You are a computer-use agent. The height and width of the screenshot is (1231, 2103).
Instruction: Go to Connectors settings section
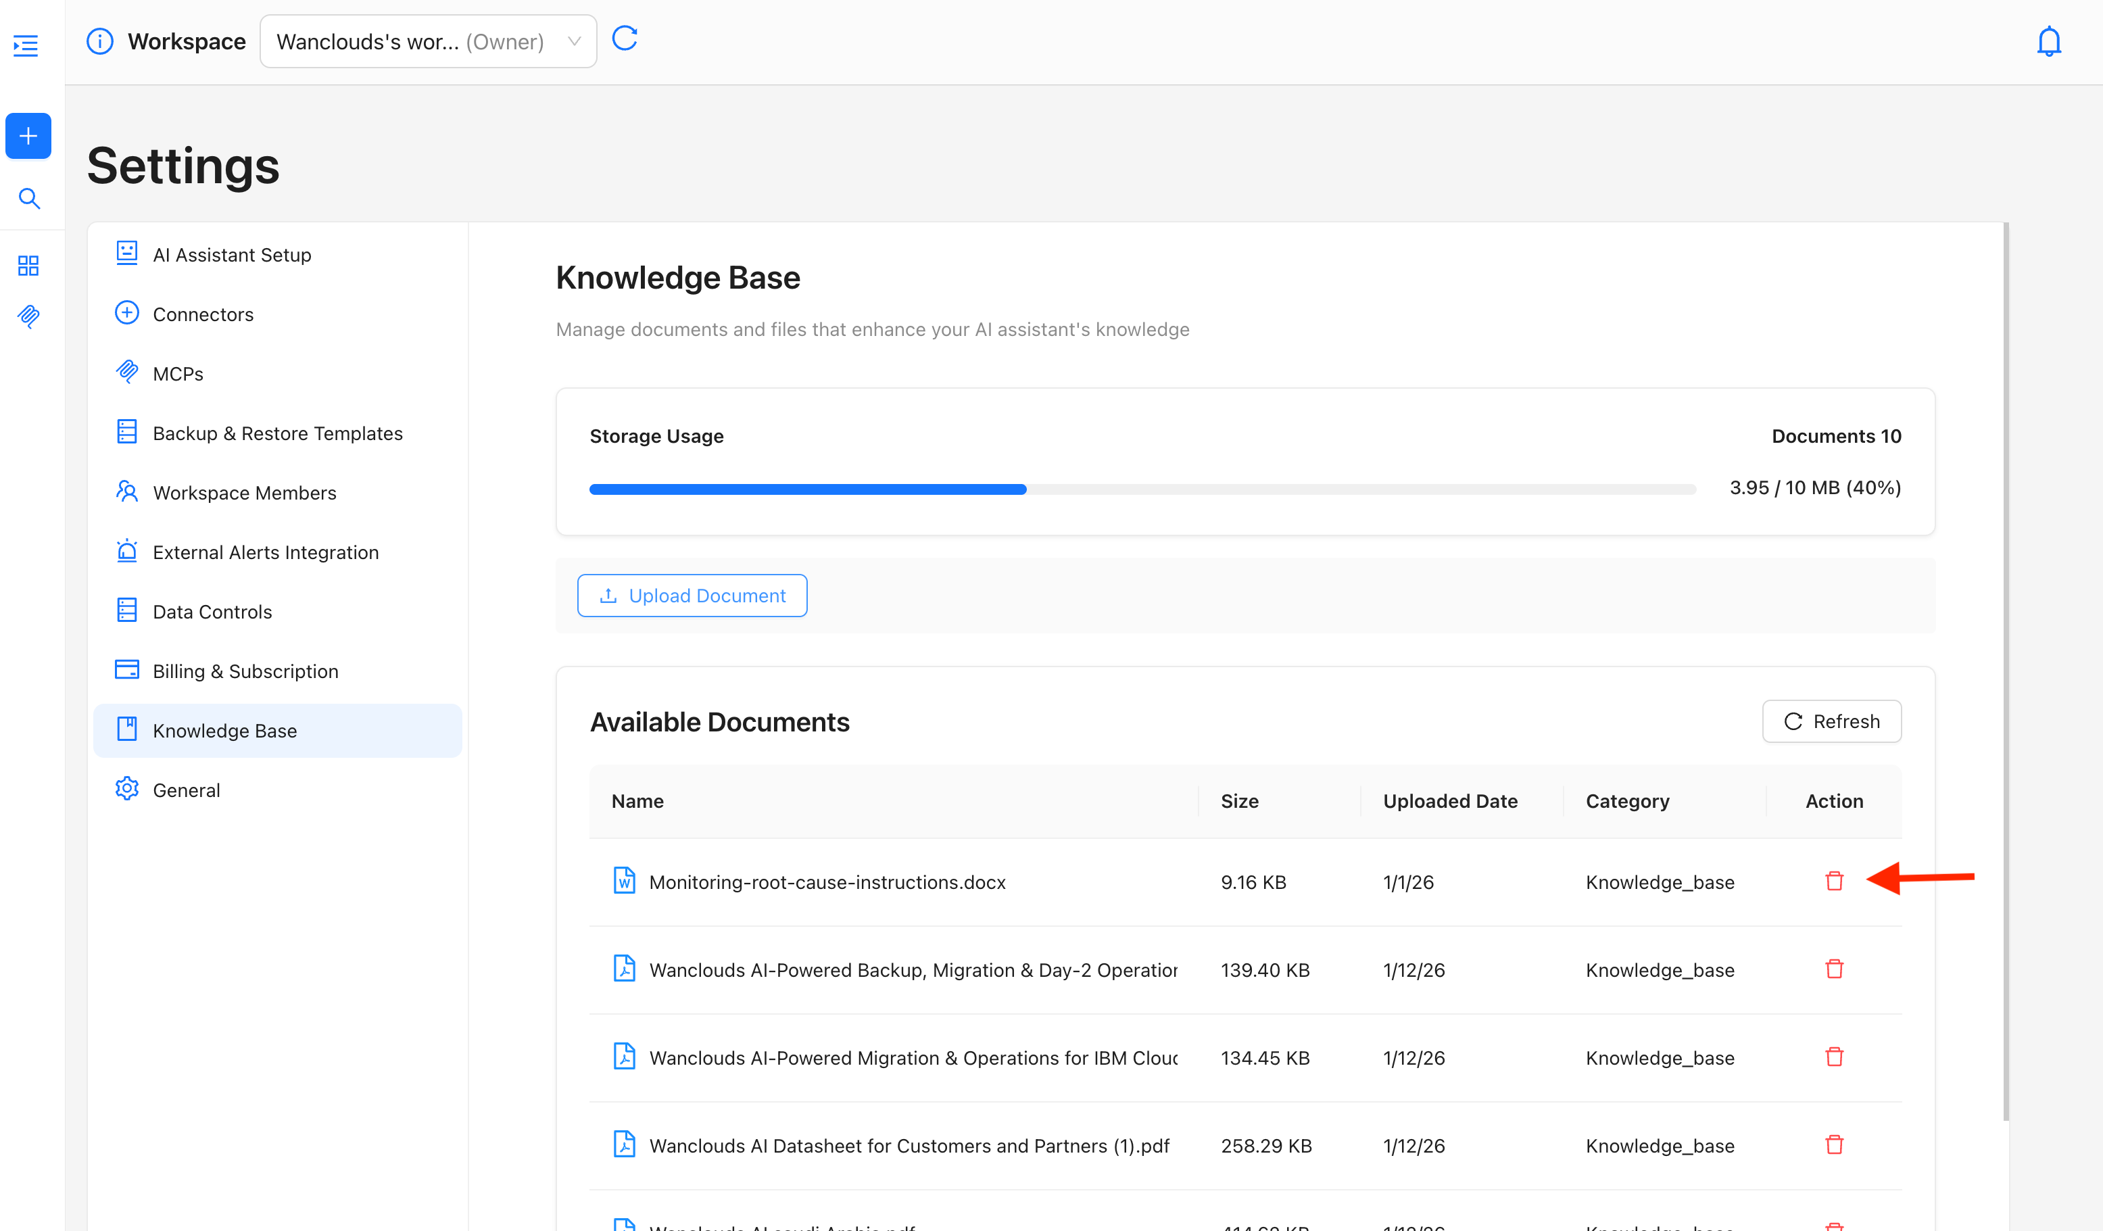coord(203,314)
